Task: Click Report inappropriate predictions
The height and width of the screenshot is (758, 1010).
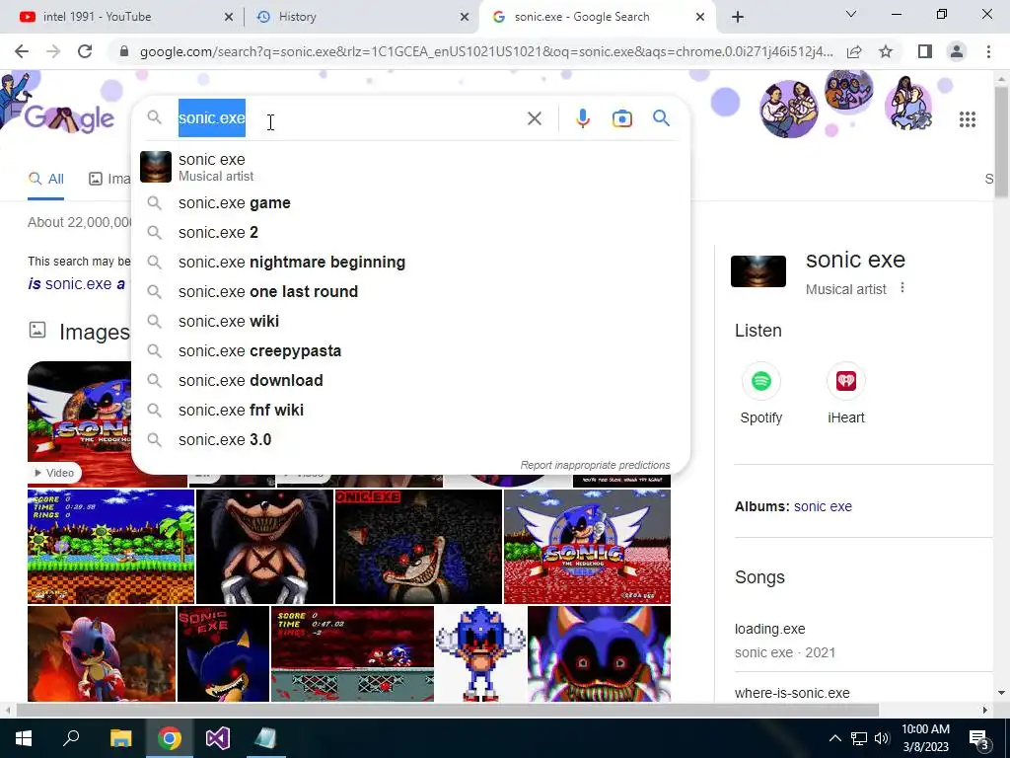Action: (x=595, y=466)
